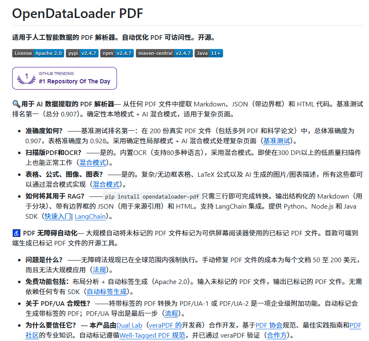Click the bold text 为什么要信任它?

(x=51, y=325)
